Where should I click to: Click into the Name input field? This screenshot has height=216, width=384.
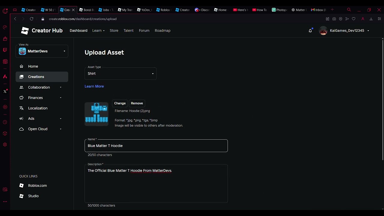click(x=156, y=146)
